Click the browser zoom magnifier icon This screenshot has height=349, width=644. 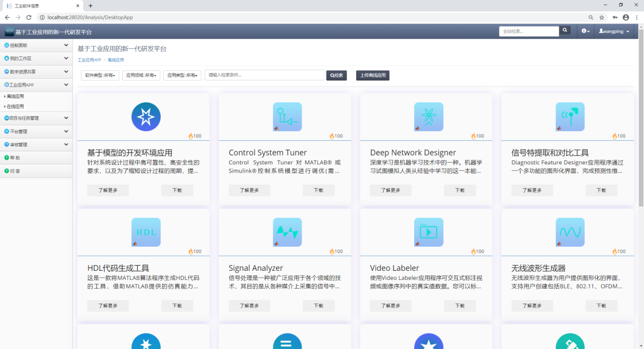tap(591, 17)
